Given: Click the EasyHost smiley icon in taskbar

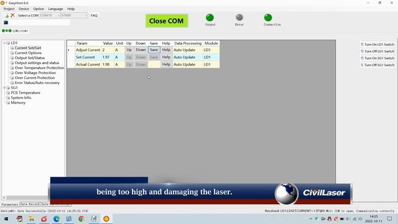Looking at the screenshot, I should coord(106,218).
